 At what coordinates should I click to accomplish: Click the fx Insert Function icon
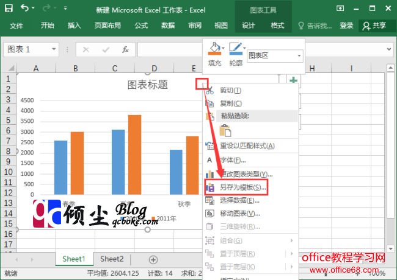(x=125, y=49)
